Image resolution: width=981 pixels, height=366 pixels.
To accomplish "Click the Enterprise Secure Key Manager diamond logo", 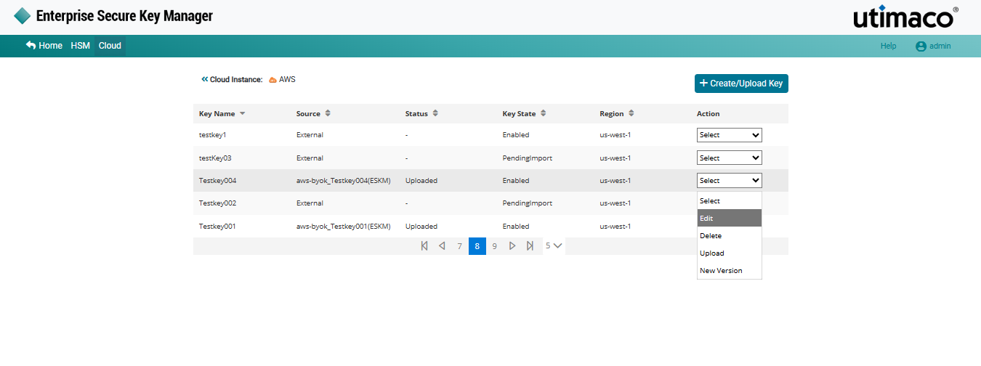I will point(23,16).
